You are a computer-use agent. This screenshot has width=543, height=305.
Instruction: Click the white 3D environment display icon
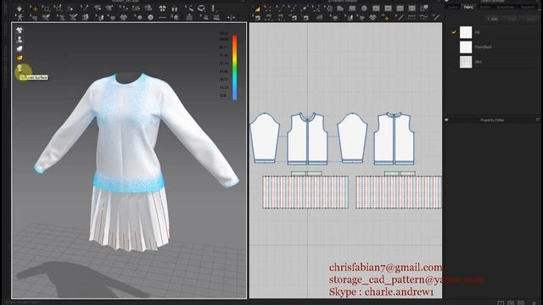20,49
